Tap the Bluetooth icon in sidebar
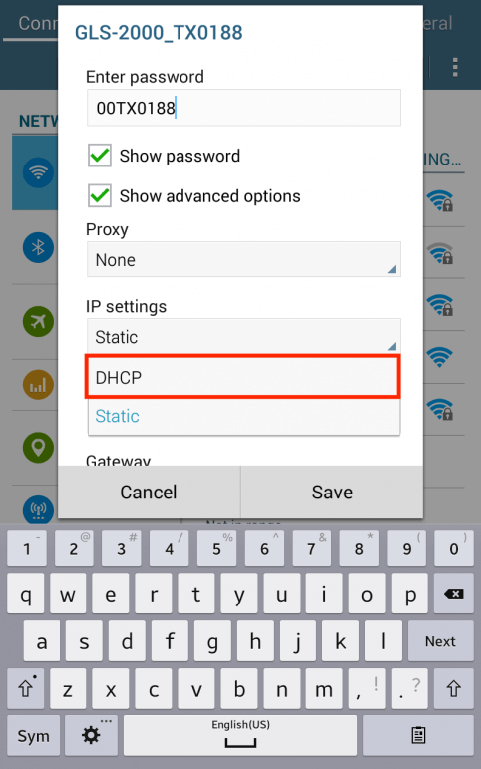481x769 pixels. 38,247
